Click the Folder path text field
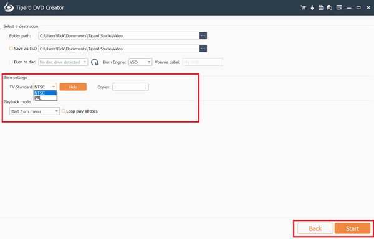 [x=119, y=35]
